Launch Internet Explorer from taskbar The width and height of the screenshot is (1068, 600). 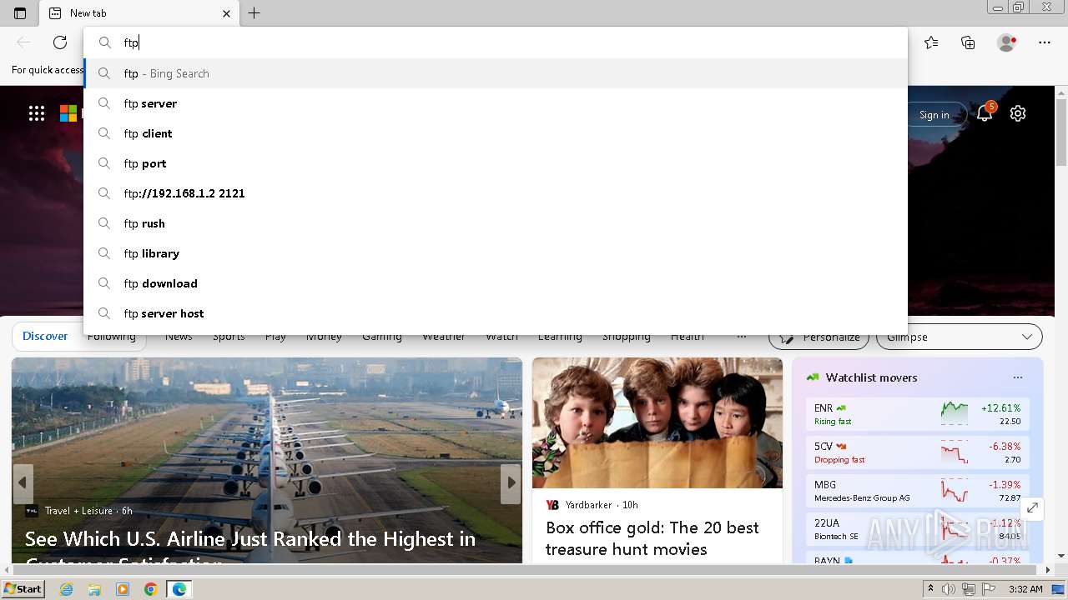click(x=67, y=589)
